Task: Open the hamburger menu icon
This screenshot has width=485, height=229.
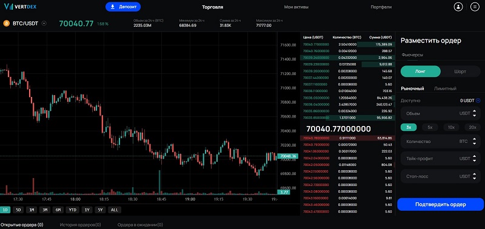Action: tap(475, 7)
